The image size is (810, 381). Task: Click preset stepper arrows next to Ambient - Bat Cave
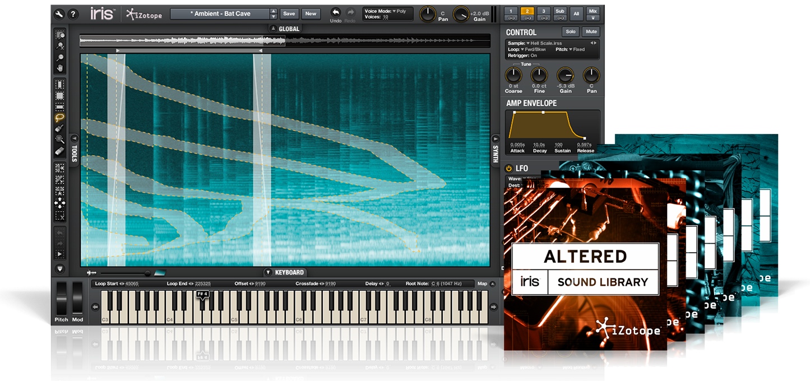[274, 13]
